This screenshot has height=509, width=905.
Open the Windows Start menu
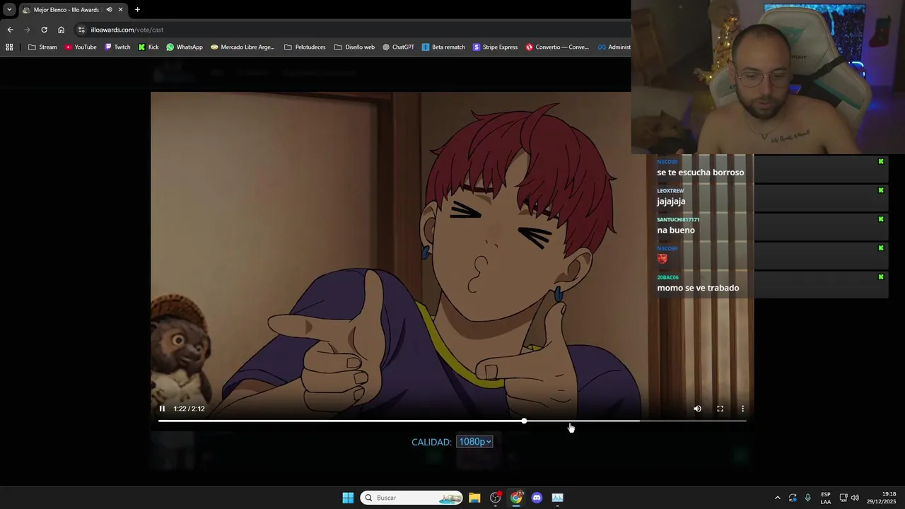point(348,498)
